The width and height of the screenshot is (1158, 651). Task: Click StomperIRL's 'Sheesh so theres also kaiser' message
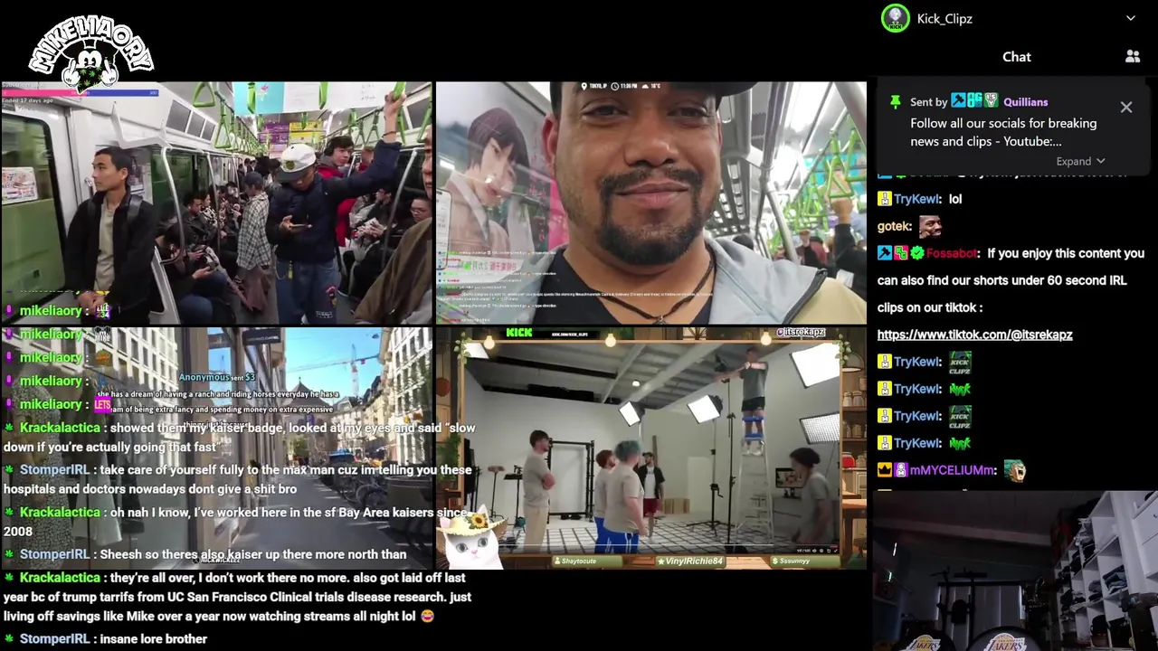[205, 554]
